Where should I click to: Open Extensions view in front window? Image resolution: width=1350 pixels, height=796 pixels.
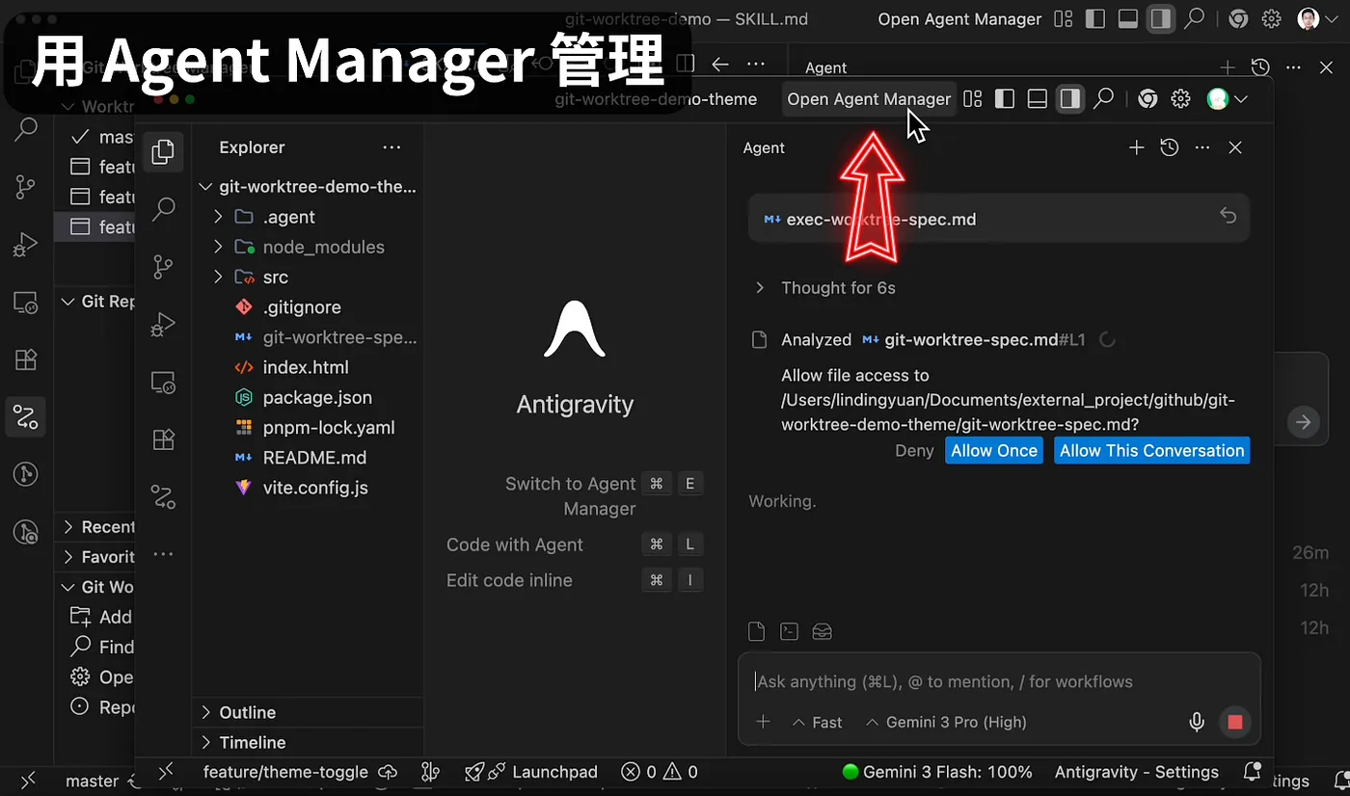[163, 440]
